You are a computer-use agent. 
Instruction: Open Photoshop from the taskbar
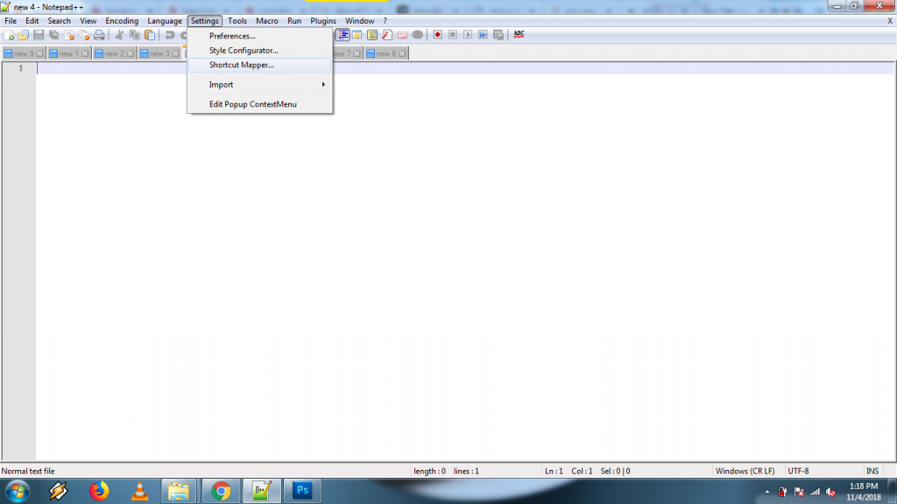click(x=302, y=491)
